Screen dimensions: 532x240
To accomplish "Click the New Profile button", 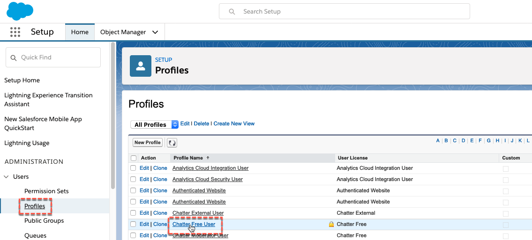I will coord(148,143).
